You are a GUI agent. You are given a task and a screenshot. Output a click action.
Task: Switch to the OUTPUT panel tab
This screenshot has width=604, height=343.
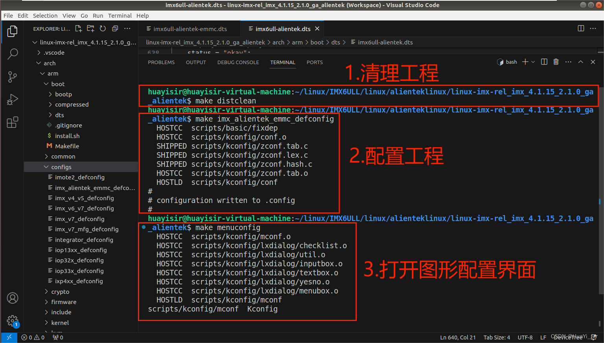[x=196, y=62]
